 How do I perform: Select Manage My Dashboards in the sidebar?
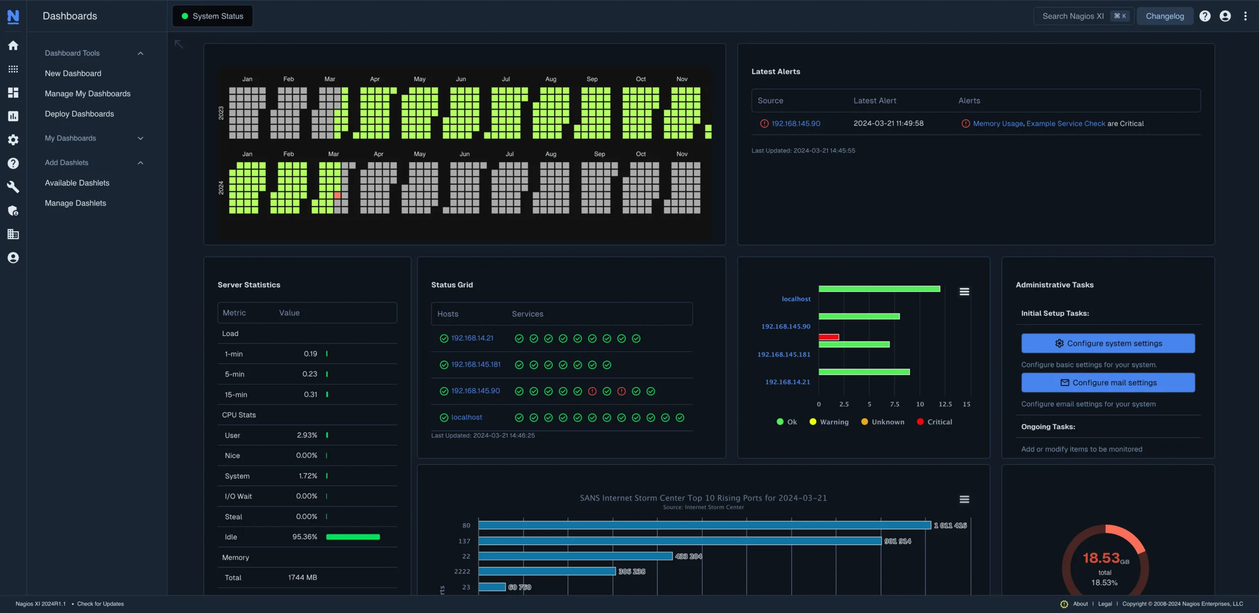pos(88,93)
